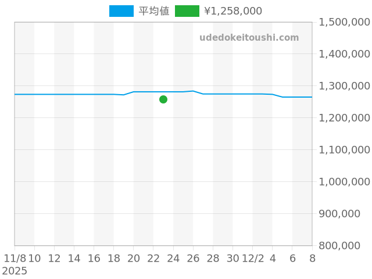Click the 1,000,000 y-axis label
This screenshot has height=279, width=372.
[345, 182]
